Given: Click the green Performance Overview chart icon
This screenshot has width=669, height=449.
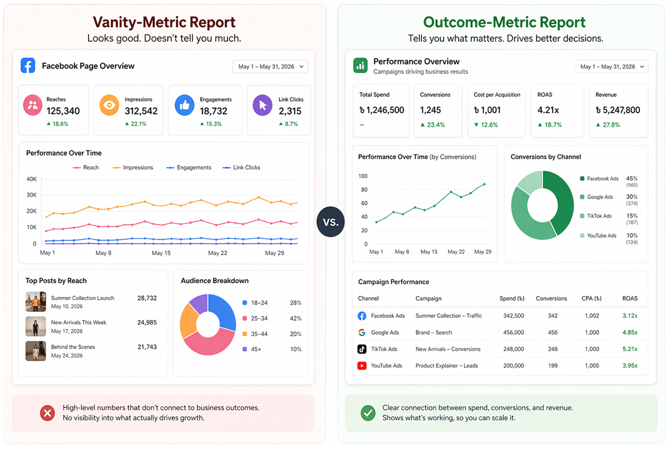Looking at the screenshot, I should point(360,65).
